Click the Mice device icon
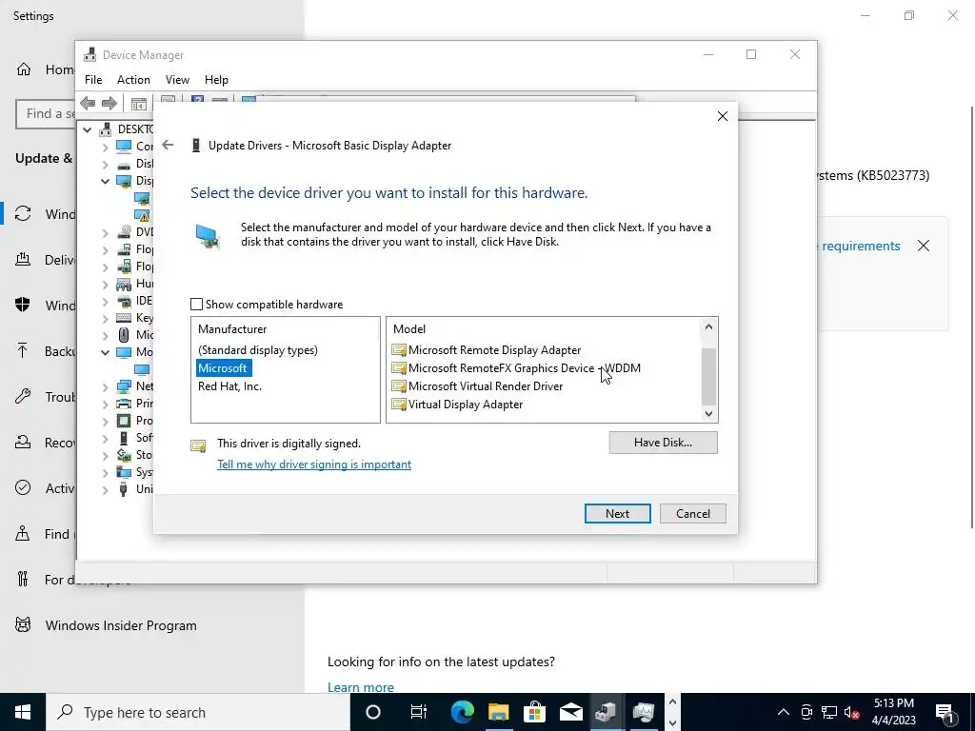The image size is (975, 731). click(124, 335)
